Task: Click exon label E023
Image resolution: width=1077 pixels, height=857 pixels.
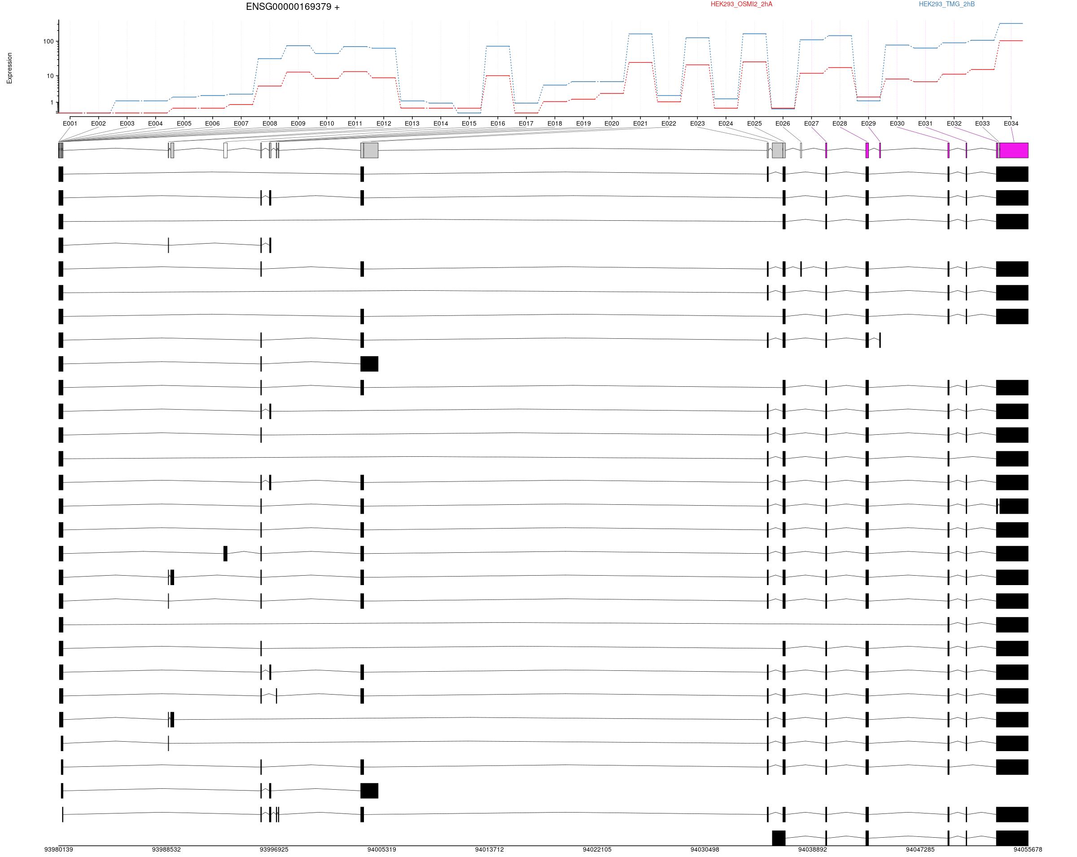Action: [697, 123]
